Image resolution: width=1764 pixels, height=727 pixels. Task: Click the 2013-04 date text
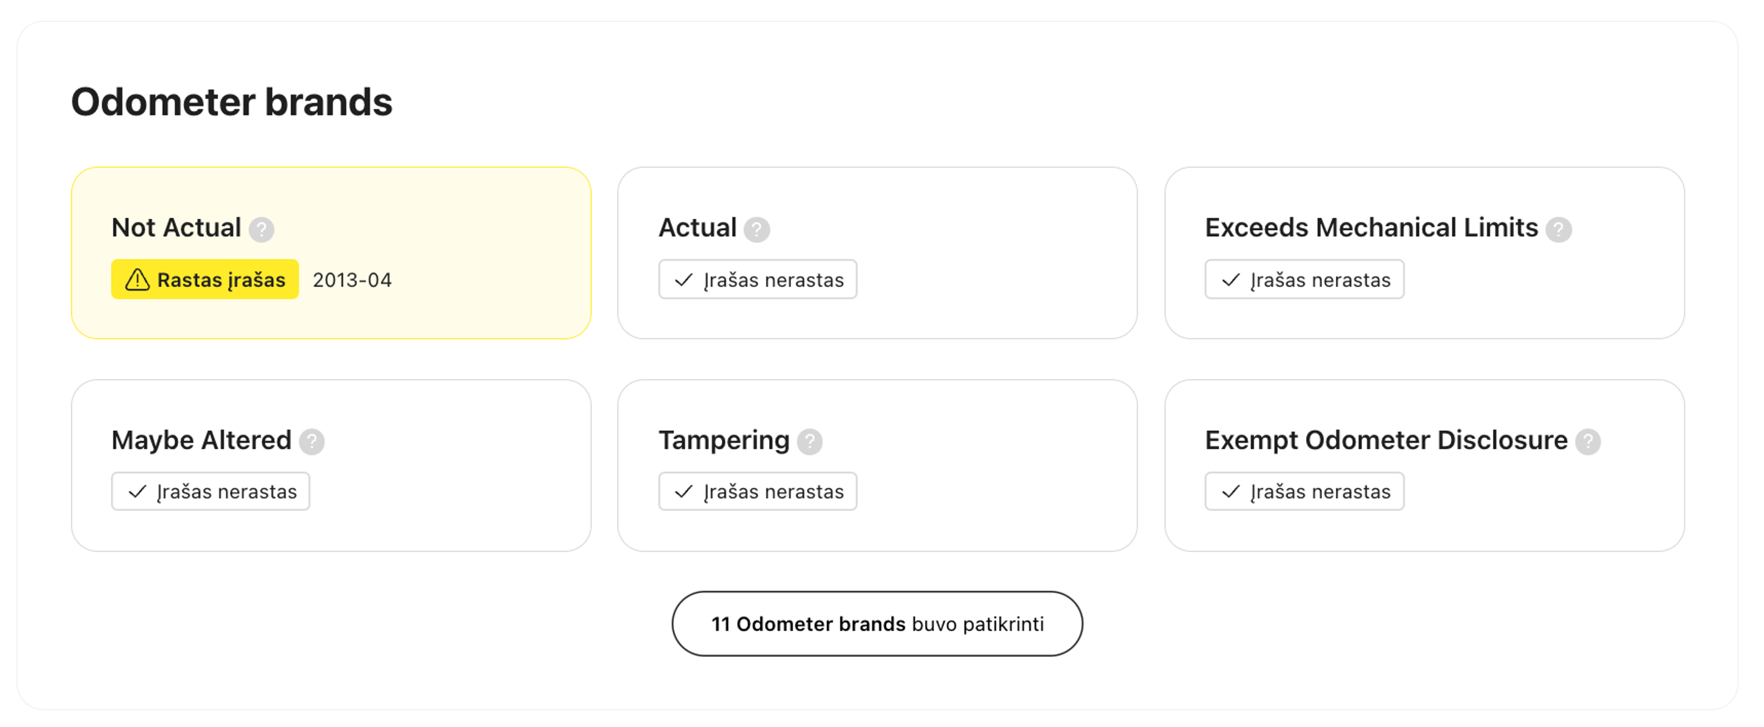[x=352, y=280]
